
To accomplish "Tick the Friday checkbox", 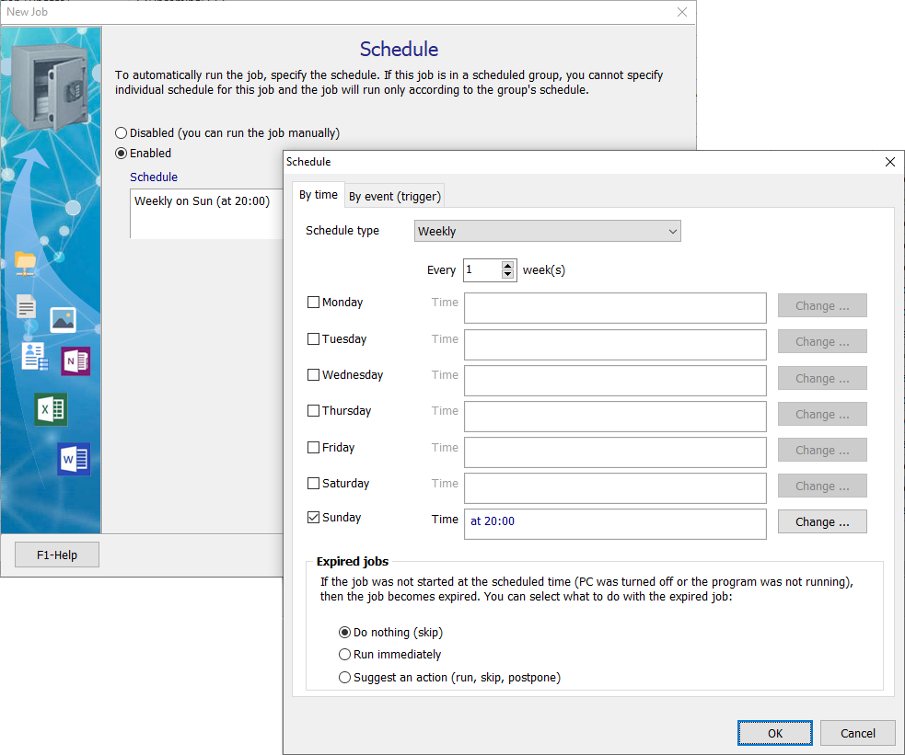I will coord(314,448).
